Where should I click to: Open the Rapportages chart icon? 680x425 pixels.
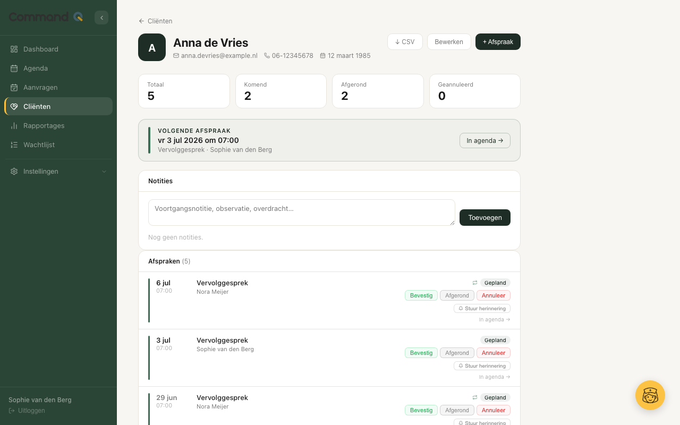(14, 125)
